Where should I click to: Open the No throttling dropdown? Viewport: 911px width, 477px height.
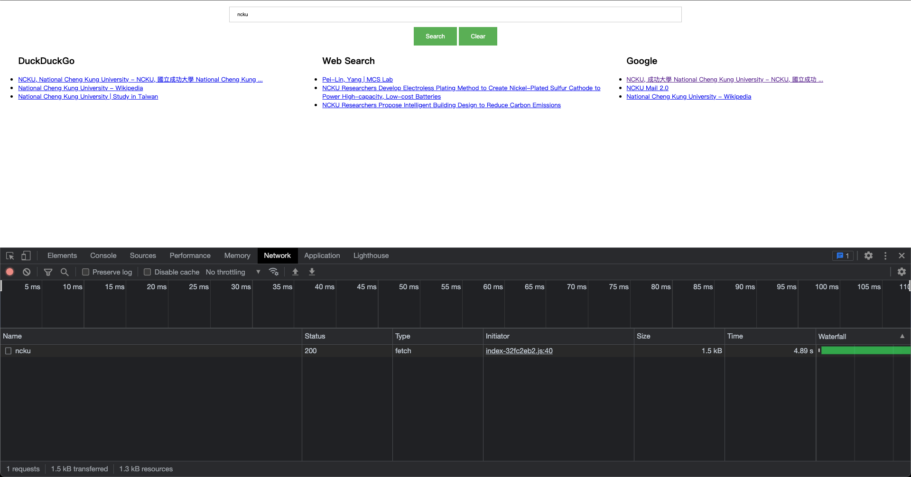click(x=233, y=272)
